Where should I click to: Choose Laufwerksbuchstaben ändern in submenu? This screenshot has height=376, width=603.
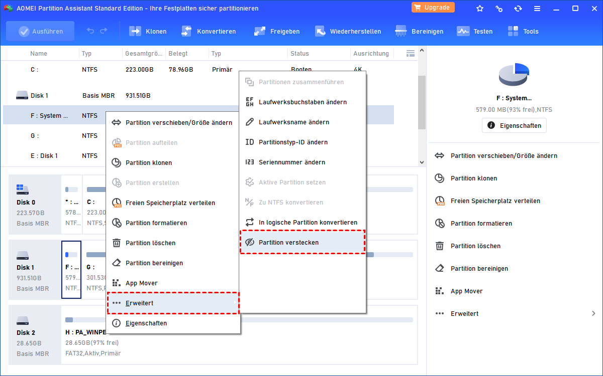click(303, 102)
